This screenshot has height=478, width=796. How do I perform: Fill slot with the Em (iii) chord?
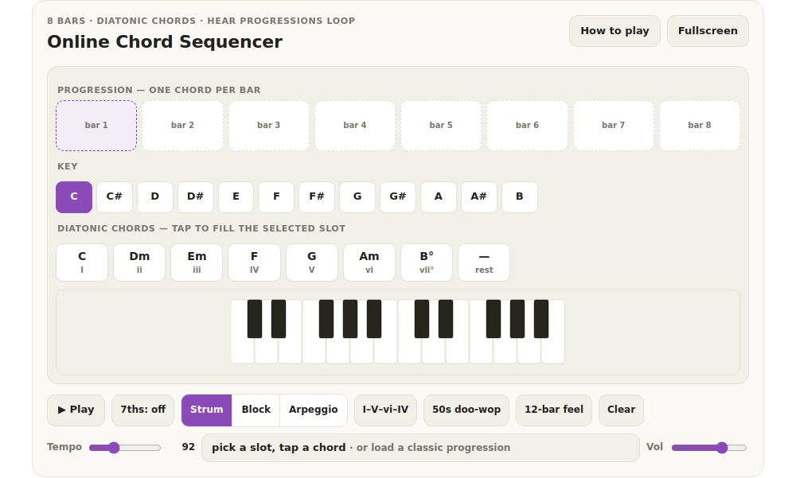pyautogui.click(x=197, y=262)
